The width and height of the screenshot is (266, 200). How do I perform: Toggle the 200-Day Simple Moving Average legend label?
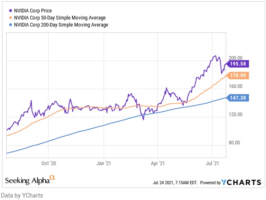(61, 25)
